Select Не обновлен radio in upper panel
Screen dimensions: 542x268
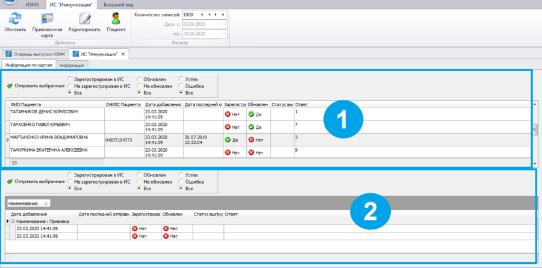click(140, 86)
